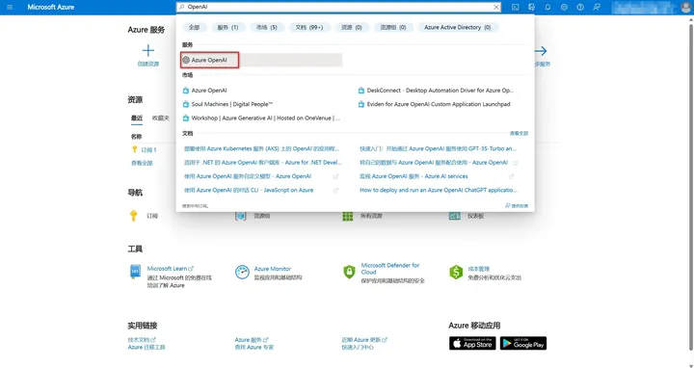Screen dimensions: 694x368
Task: Open Azure Monitor gauge icon
Action: tap(242, 272)
